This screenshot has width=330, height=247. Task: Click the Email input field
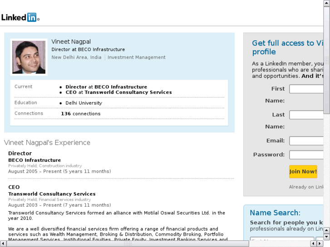(306, 141)
